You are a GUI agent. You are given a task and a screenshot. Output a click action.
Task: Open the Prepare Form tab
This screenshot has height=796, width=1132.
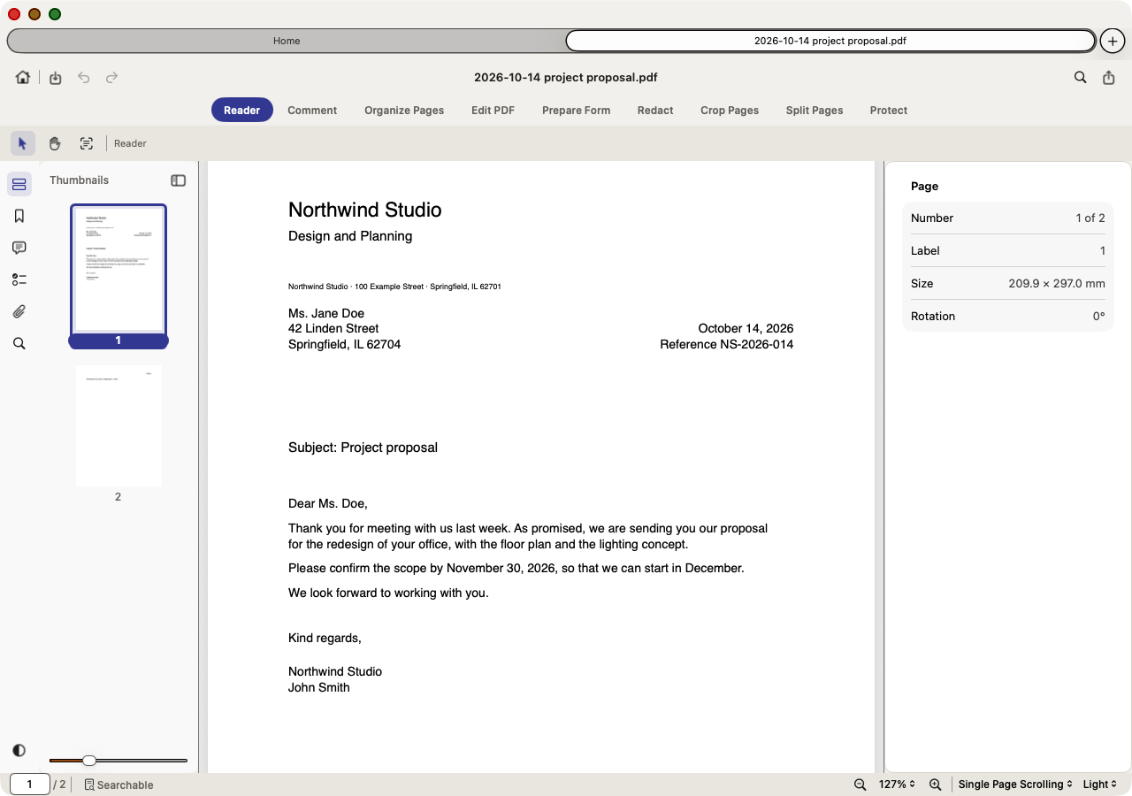pos(577,111)
